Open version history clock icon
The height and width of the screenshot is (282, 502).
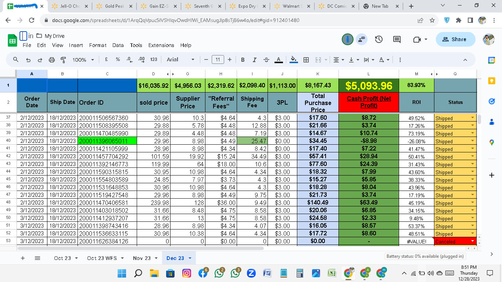click(379, 40)
